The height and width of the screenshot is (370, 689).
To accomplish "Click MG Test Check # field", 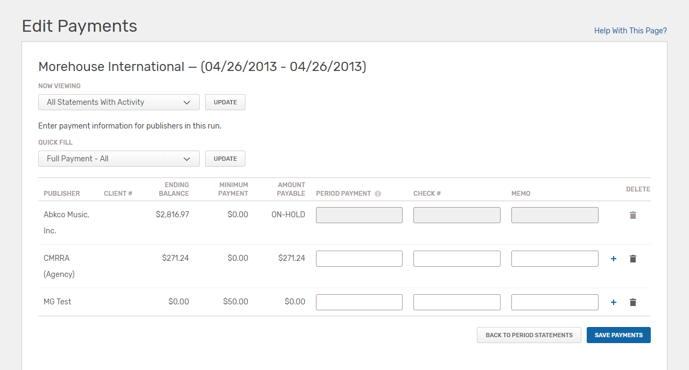I will 457,302.
